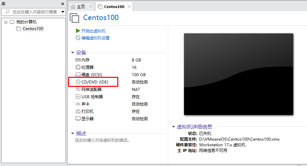Open the 网络适配器 device entry

pyautogui.click(x=91, y=89)
